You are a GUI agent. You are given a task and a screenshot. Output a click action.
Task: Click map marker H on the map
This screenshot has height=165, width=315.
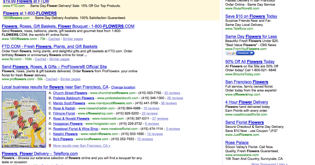coord(21,119)
